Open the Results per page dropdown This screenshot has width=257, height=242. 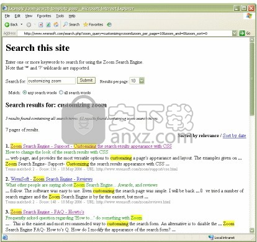pos(137,81)
